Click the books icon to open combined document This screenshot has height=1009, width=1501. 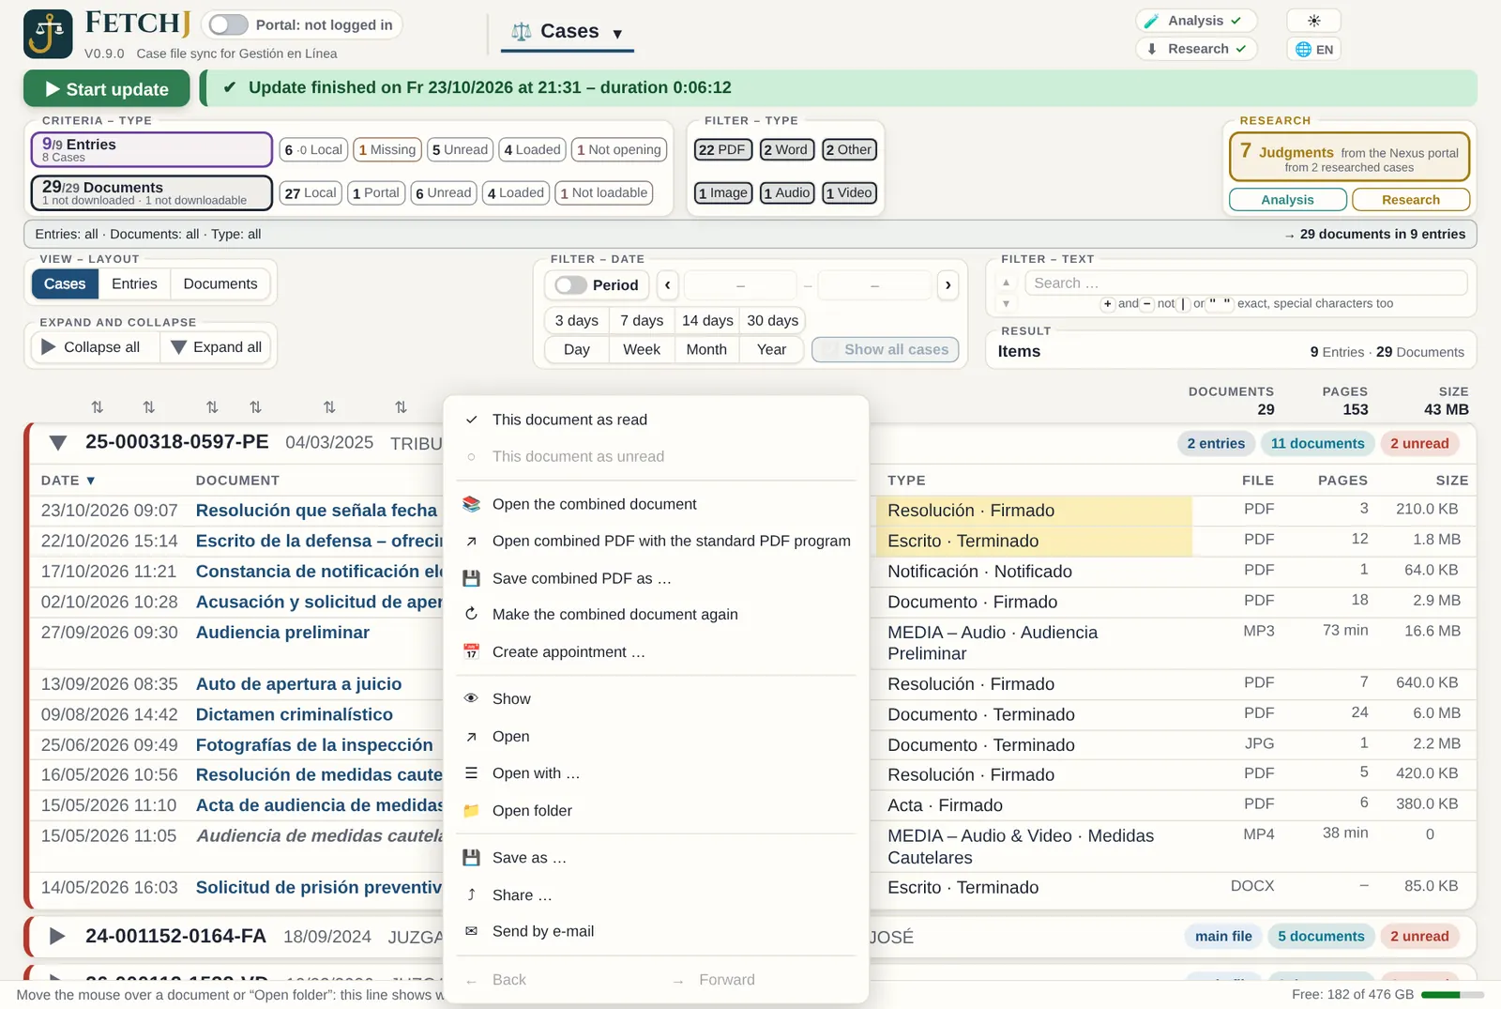[x=472, y=504]
